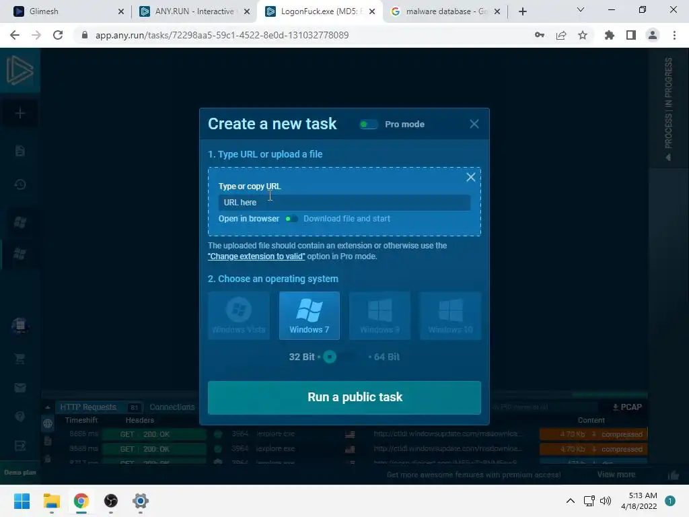689x517 pixels.
Task: Collapse the bottom panel arrow near HTTP Requests
Action: (48, 407)
